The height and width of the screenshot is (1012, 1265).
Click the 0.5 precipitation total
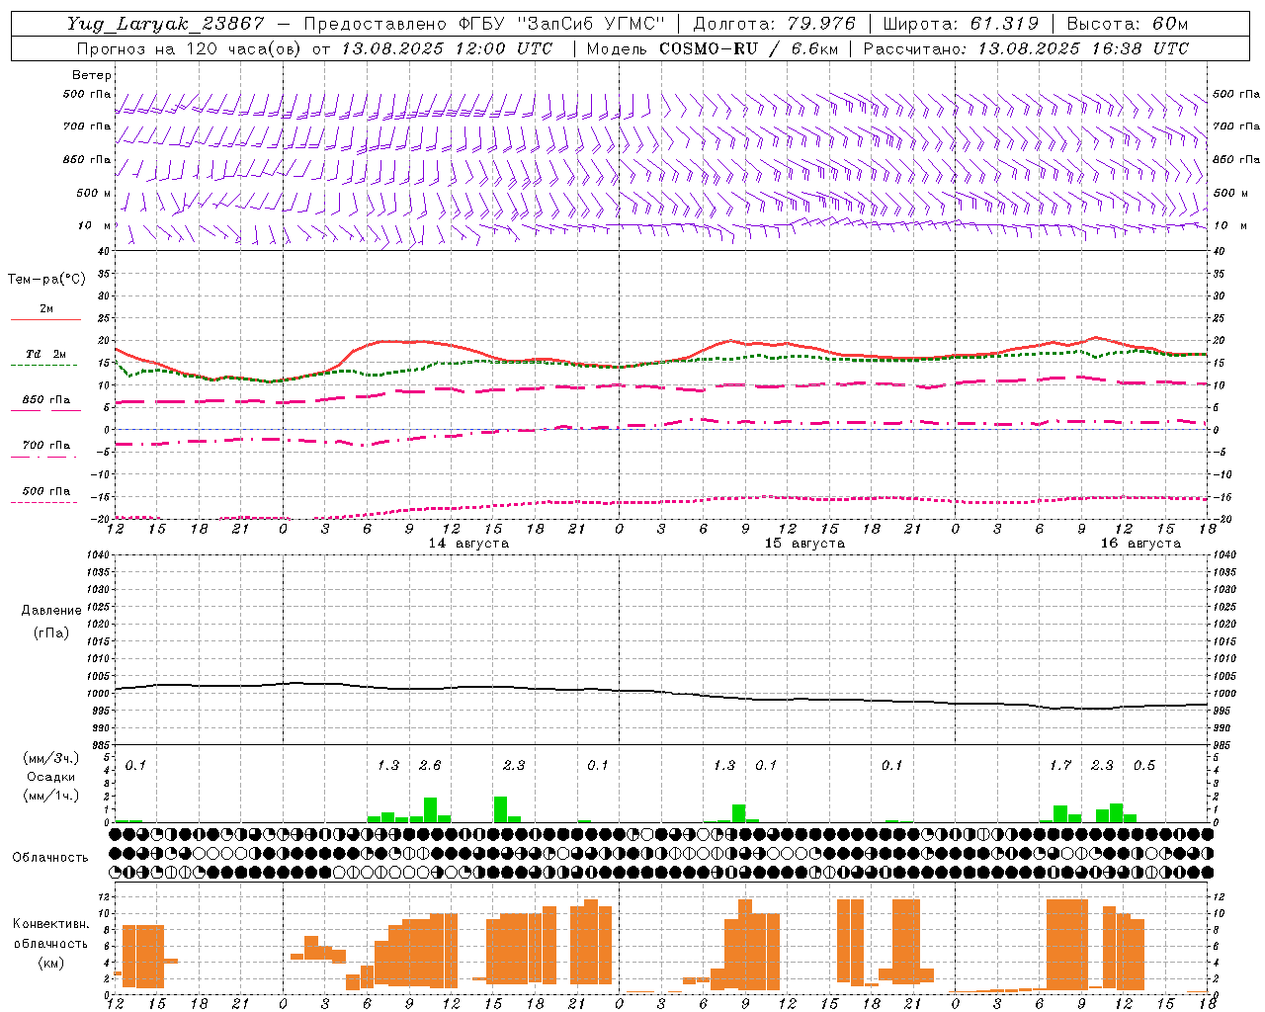coord(1144,765)
